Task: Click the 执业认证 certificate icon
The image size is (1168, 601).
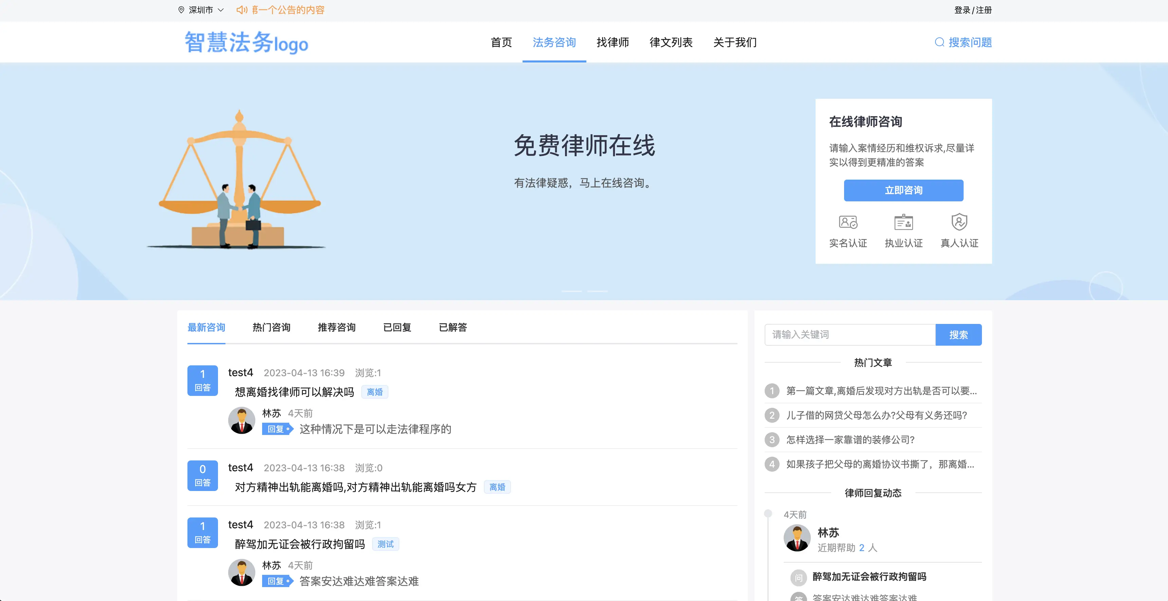Action: tap(903, 222)
